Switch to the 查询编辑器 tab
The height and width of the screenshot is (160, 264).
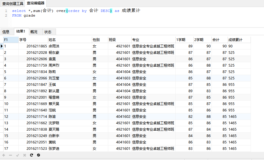[36, 3]
